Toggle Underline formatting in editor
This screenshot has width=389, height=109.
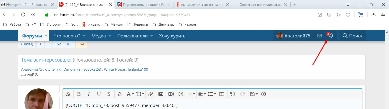99,94
